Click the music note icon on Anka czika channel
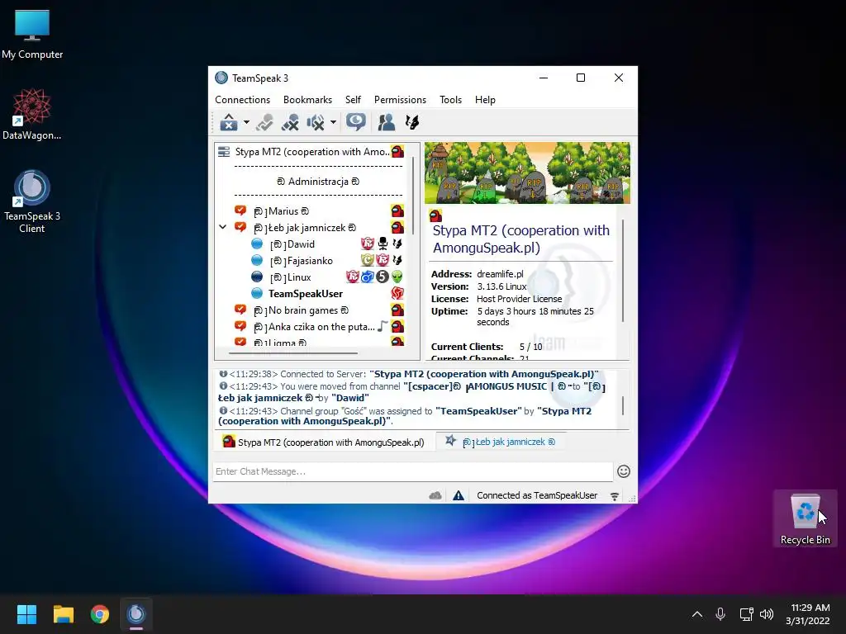 [x=383, y=326]
